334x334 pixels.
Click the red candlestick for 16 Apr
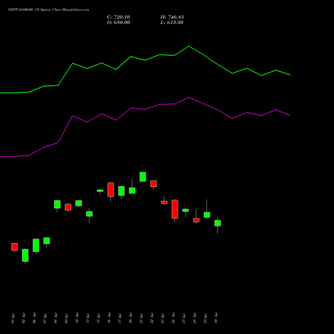click(111, 190)
